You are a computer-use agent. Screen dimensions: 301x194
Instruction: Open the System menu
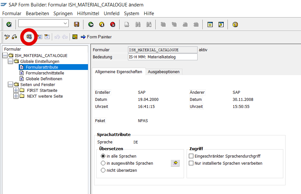pyautogui.click(x=131, y=14)
